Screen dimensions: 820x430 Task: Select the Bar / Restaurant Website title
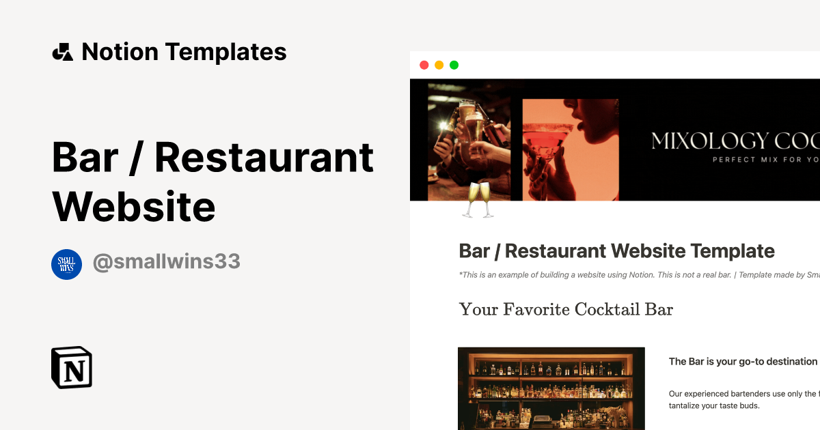213,182
